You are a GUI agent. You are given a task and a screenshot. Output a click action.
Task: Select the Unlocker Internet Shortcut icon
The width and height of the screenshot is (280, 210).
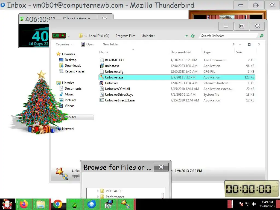102,83
